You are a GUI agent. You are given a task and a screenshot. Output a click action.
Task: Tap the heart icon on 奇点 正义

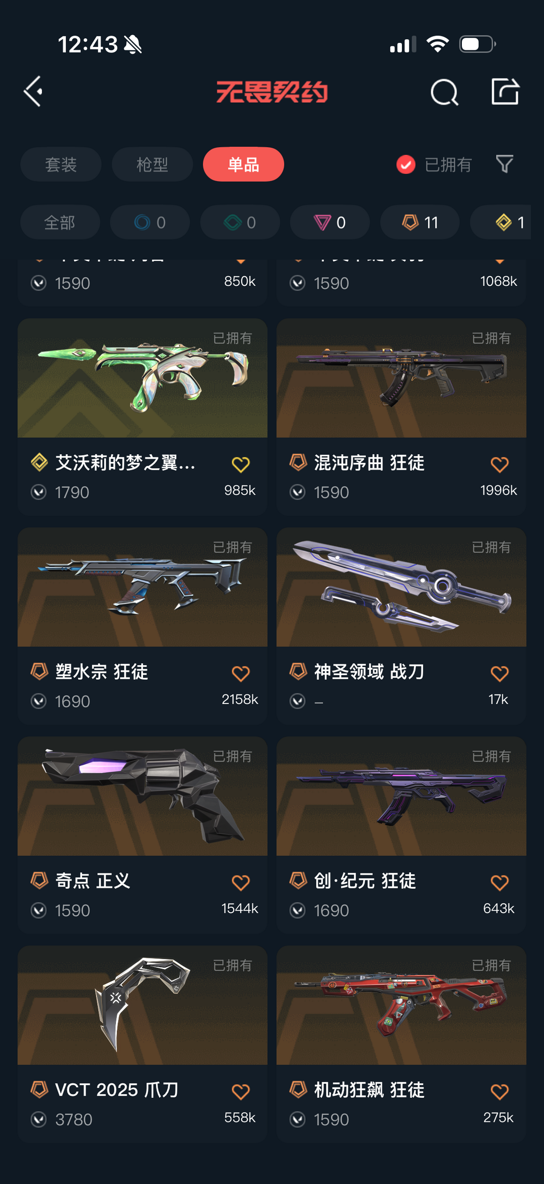pyautogui.click(x=241, y=883)
